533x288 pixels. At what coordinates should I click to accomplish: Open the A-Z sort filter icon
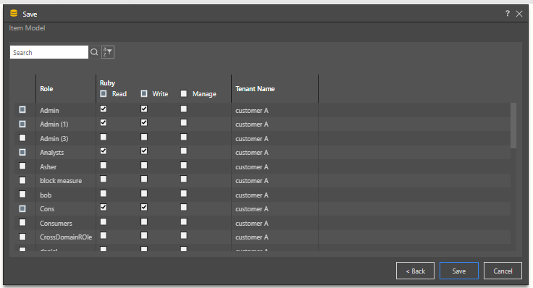tap(108, 52)
